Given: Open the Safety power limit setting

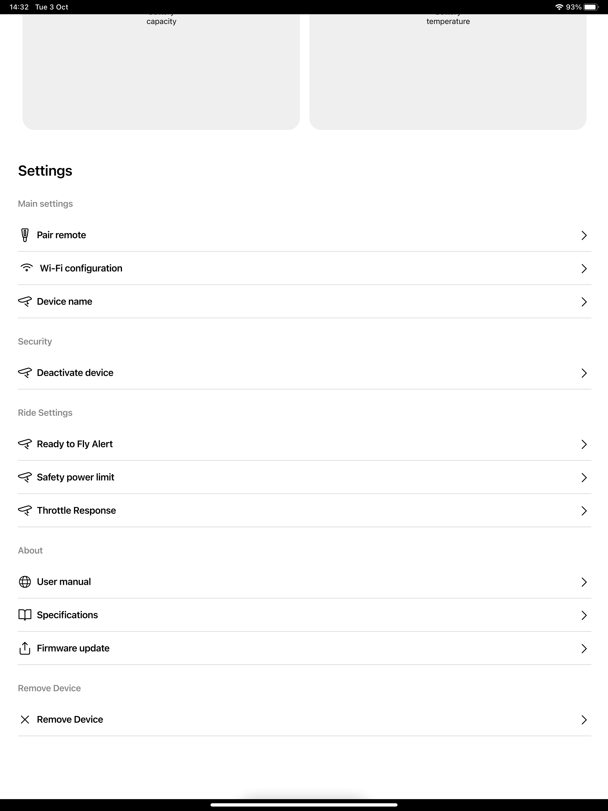Looking at the screenshot, I should [304, 477].
